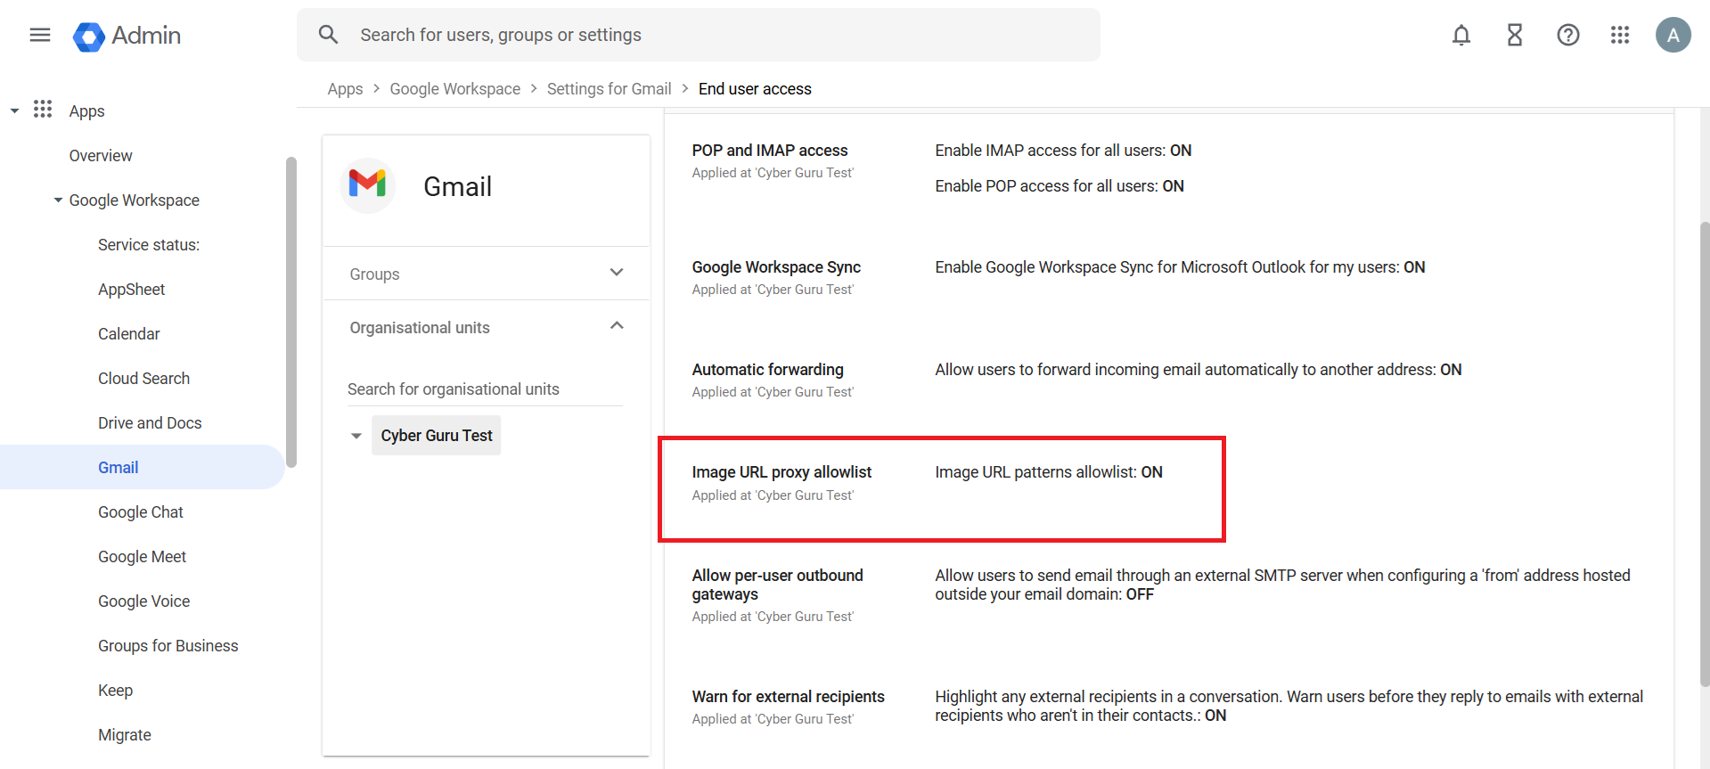Go to Settings for Gmail breadcrumb

[610, 89]
